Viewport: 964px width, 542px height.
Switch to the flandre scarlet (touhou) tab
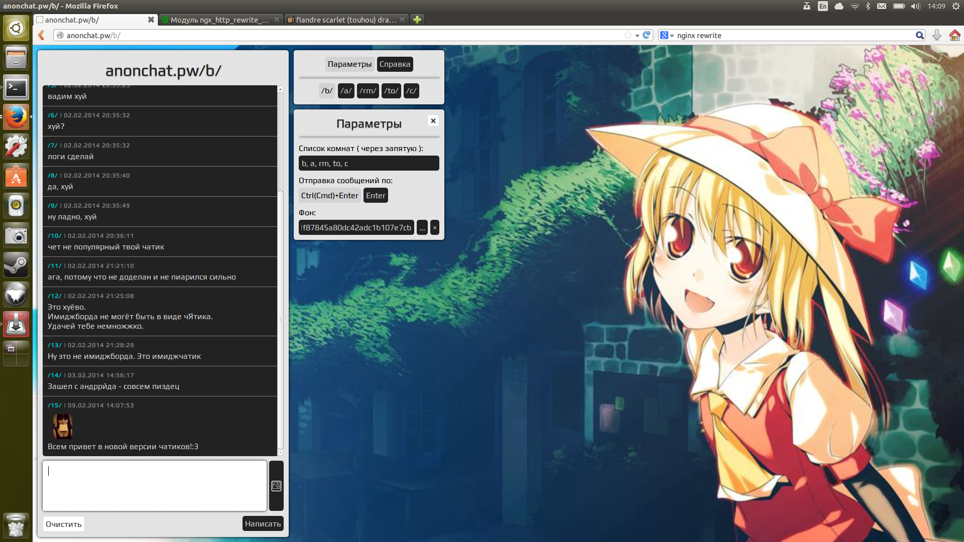coord(346,20)
